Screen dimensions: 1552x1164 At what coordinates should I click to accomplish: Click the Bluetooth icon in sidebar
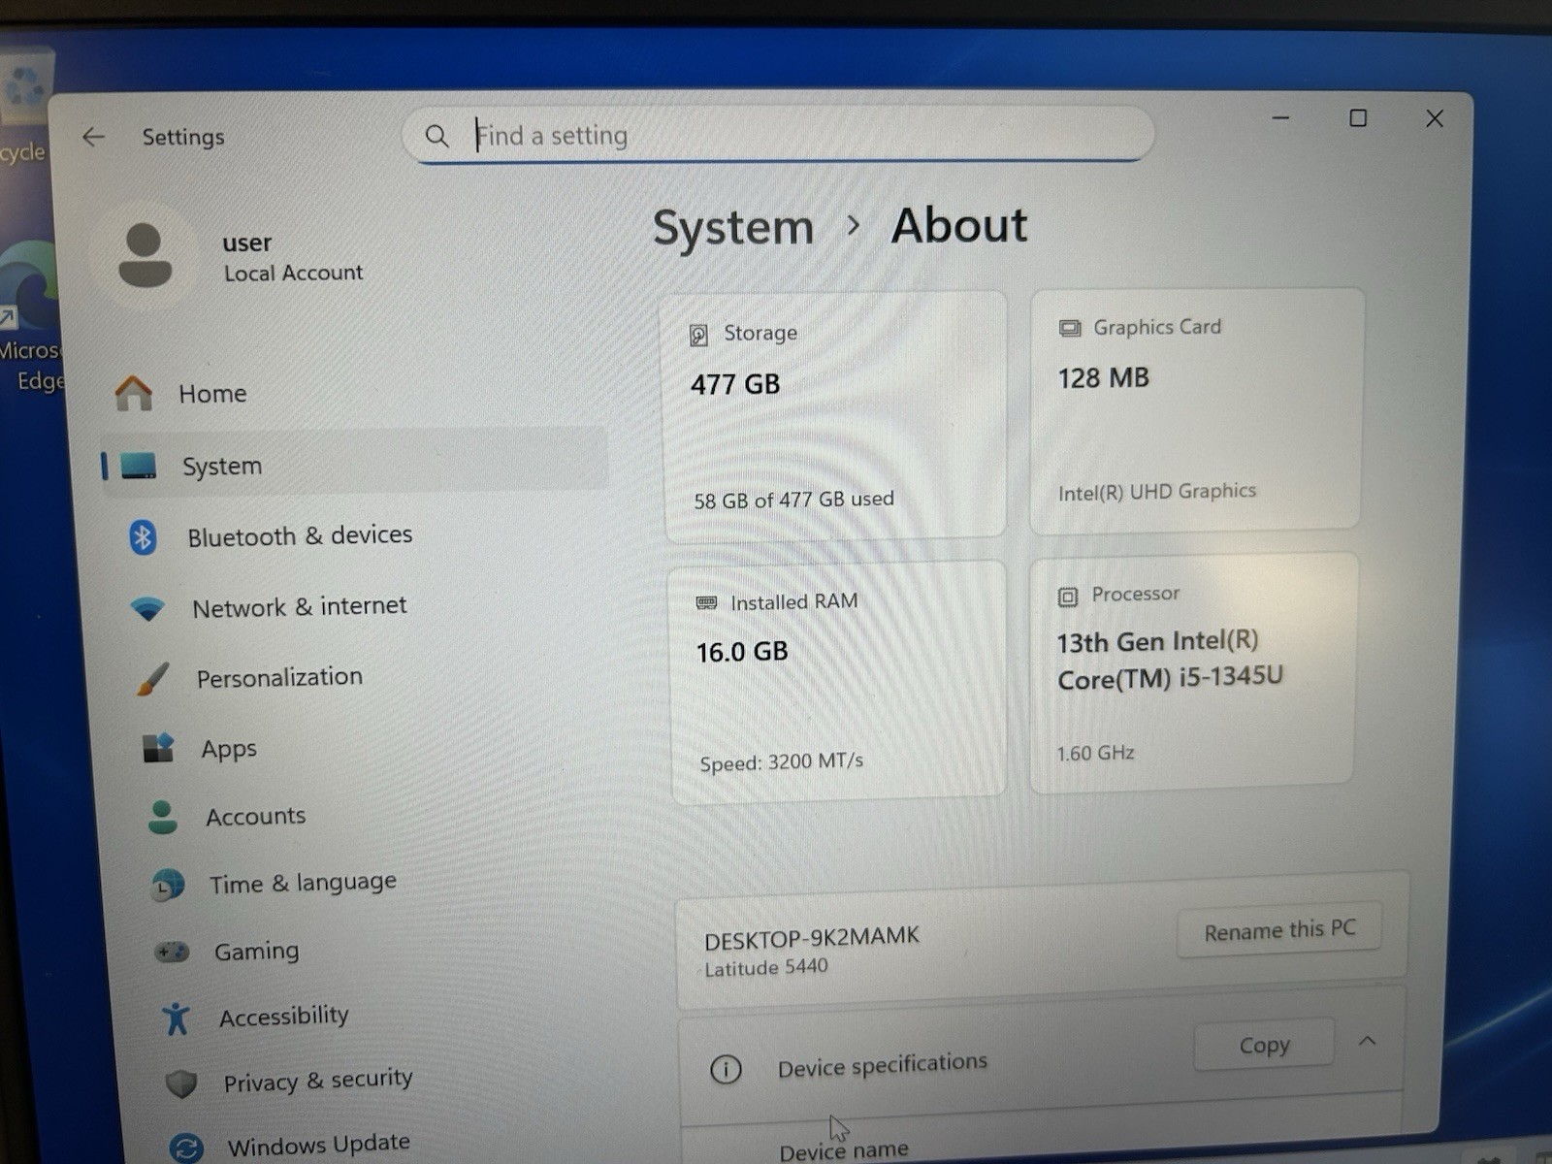pos(143,536)
